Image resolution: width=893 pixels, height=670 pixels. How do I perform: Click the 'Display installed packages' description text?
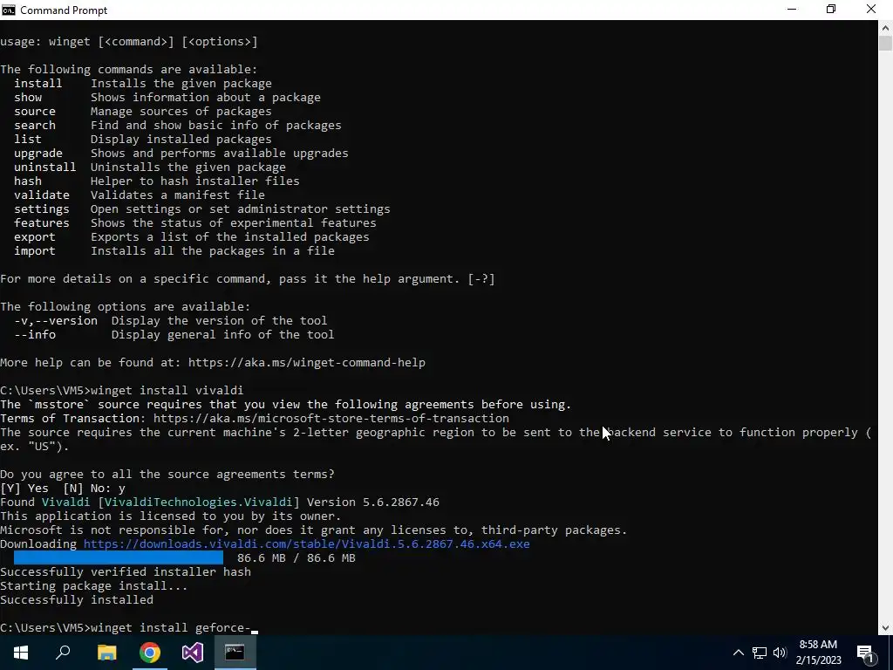pyautogui.click(x=181, y=139)
